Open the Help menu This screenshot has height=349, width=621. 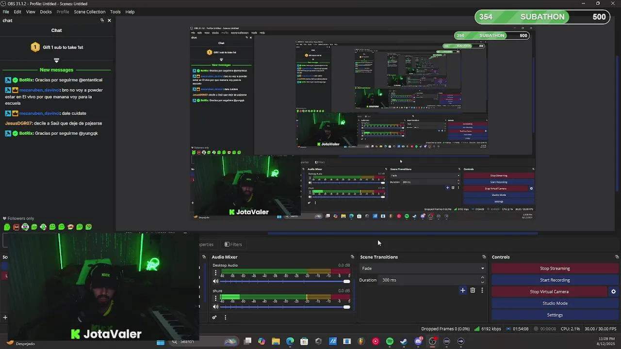pyautogui.click(x=130, y=12)
